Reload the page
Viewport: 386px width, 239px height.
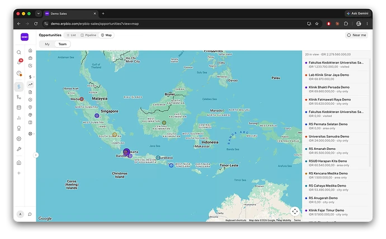coord(36,24)
